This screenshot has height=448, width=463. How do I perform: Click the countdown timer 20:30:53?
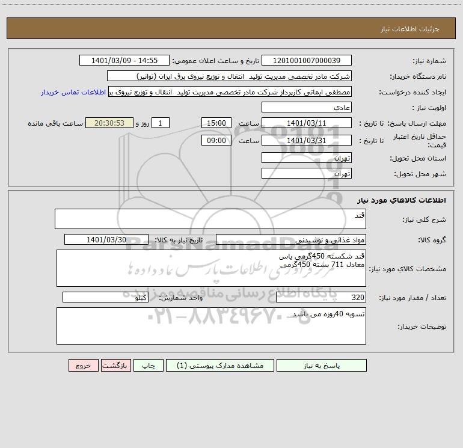pyautogui.click(x=109, y=123)
